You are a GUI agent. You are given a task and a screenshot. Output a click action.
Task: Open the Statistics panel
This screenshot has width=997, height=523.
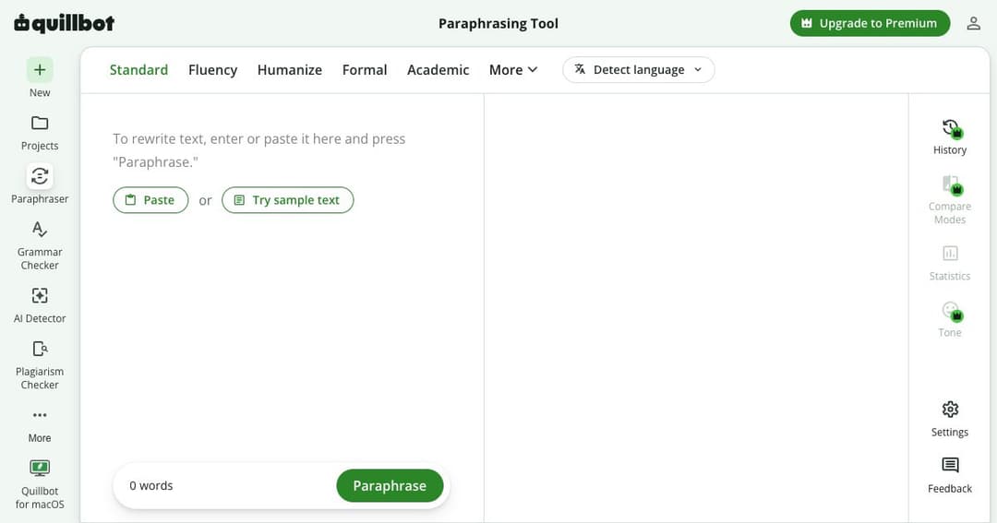950,263
